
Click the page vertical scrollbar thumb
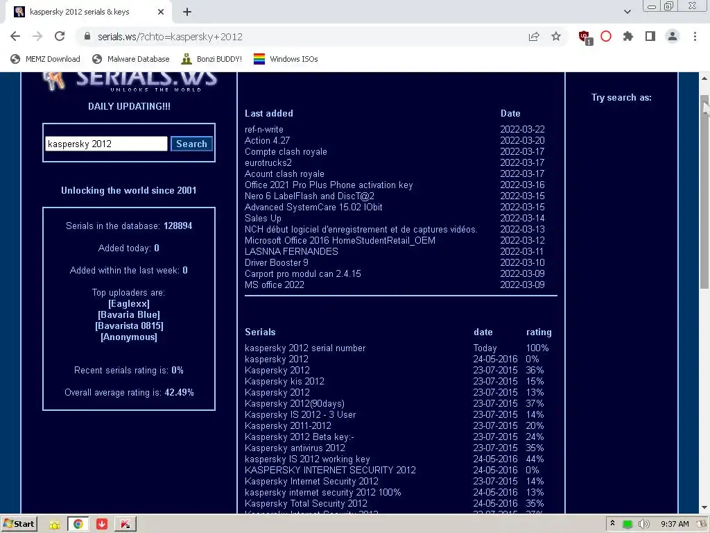click(x=704, y=192)
